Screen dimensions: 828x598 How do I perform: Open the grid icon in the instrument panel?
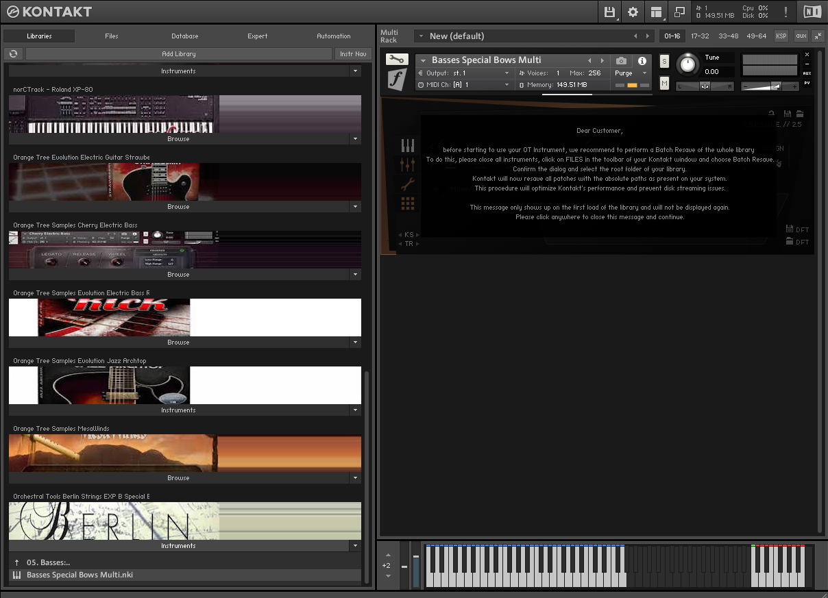(408, 203)
